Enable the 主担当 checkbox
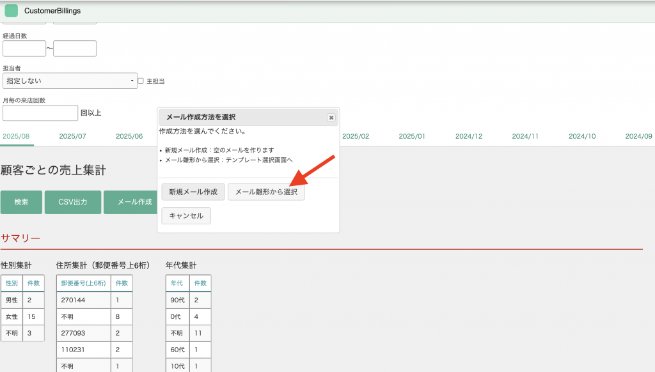The height and width of the screenshot is (372, 655). (x=141, y=81)
